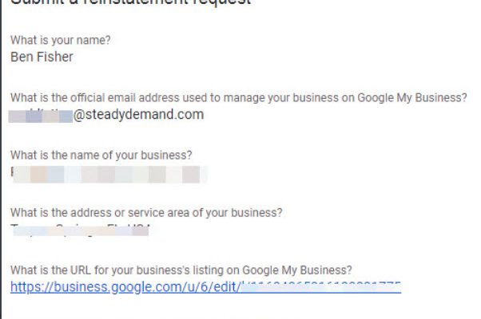Click the last name "Fisher"
481x319 pixels.
[x=57, y=57]
